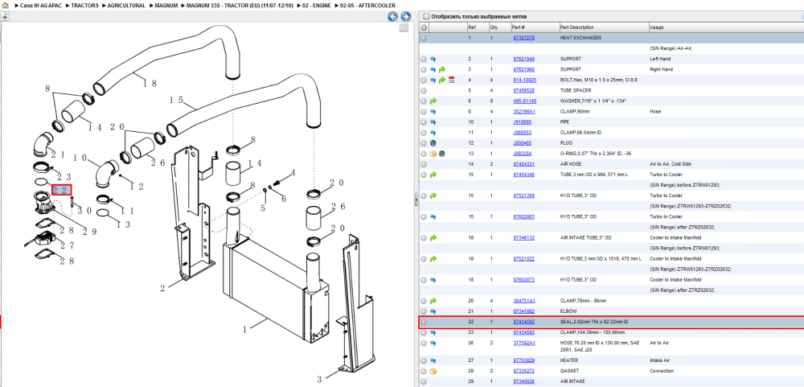The image size is (804, 387).
Task: Select the CLAMP,104.39mm row circle button
Action: tap(424, 332)
